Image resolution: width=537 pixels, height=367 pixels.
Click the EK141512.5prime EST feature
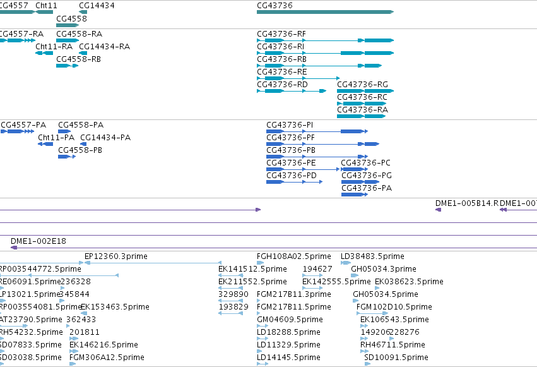tap(230, 275)
